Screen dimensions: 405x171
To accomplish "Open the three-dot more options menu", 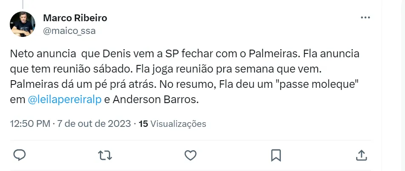I will pos(365,18).
